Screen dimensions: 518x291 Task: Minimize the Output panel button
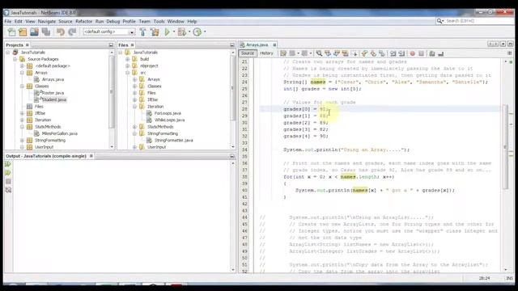232,156
